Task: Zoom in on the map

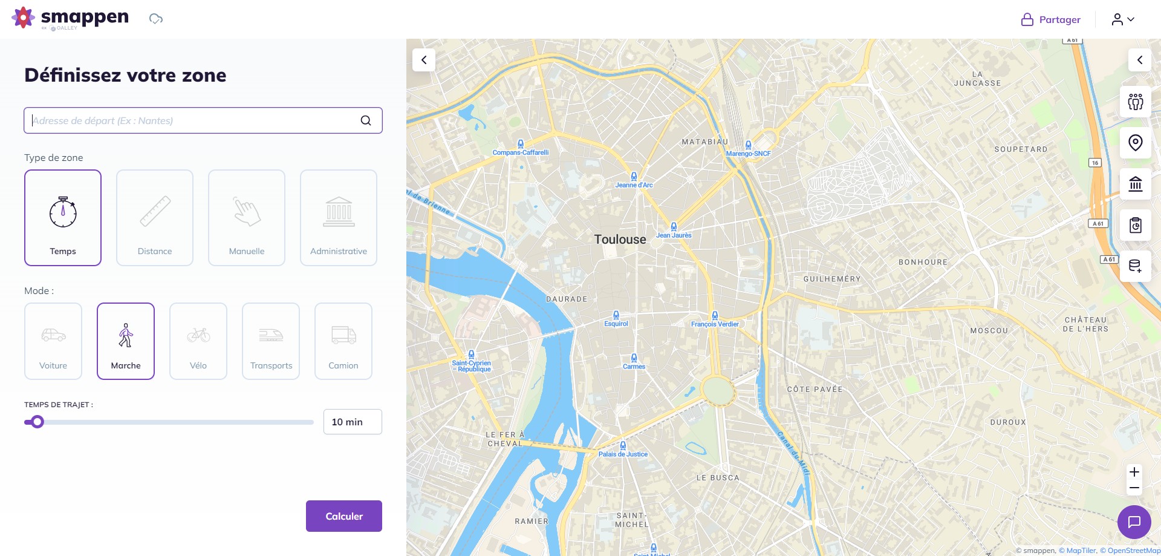Action: [1134, 472]
